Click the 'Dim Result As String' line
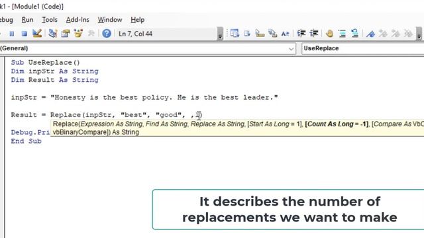The height and width of the screenshot is (238, 424). pyautogui.click(x=54, y=80)
